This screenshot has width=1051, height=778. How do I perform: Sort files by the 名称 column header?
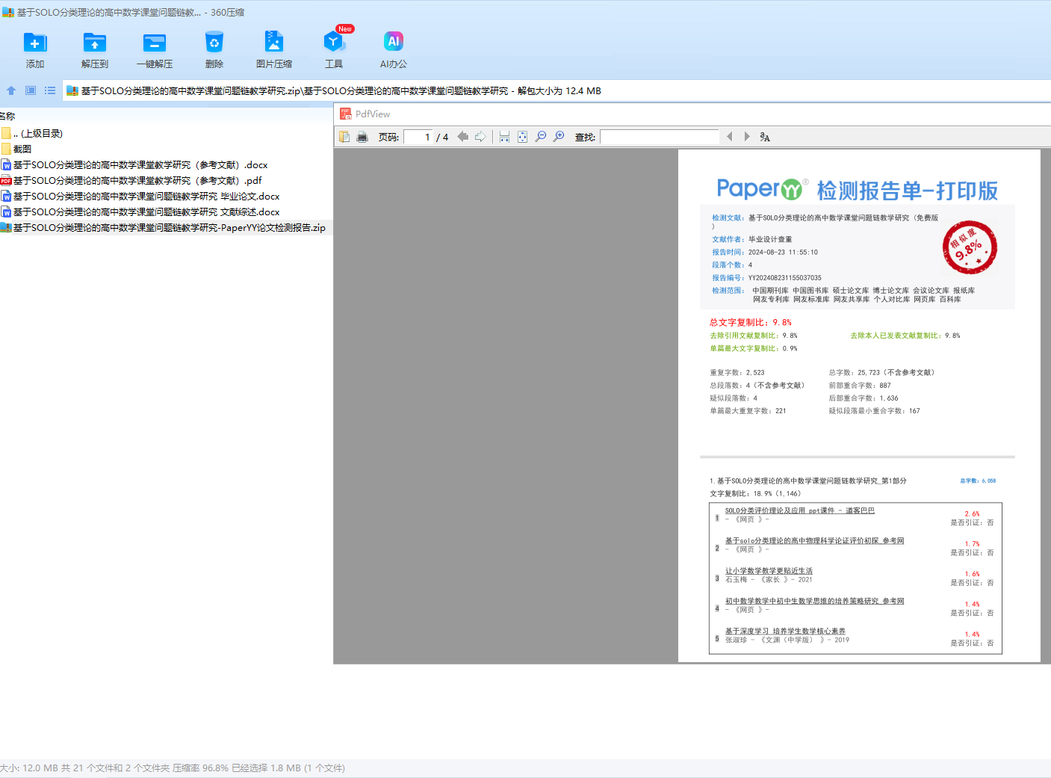click(7, 116)
